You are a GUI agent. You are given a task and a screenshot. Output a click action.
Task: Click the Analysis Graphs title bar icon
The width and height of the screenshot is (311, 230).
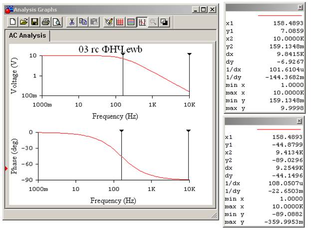click(8, 9)
